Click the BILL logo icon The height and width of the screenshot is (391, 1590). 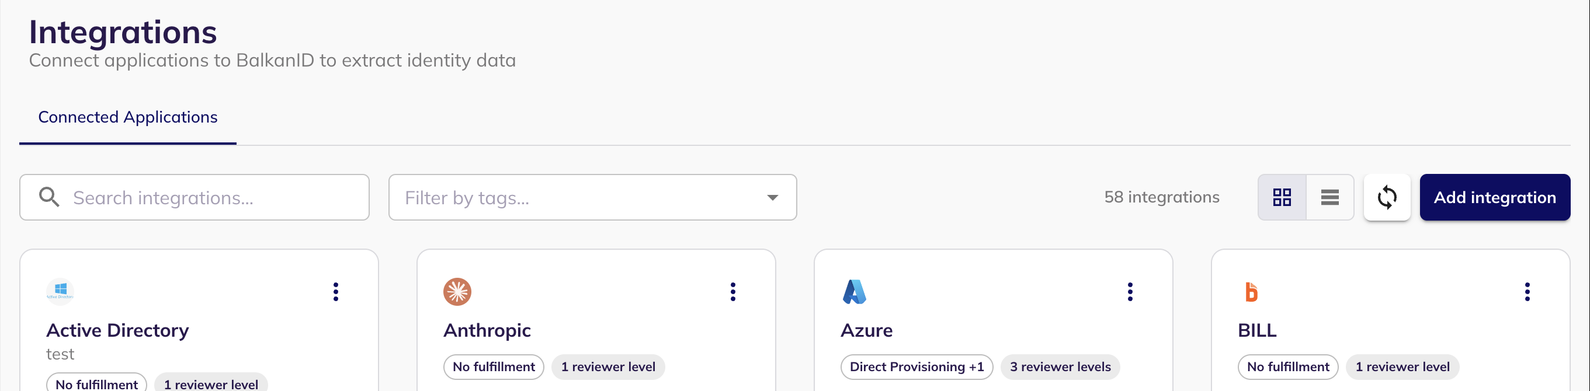tap(1251, 292)
